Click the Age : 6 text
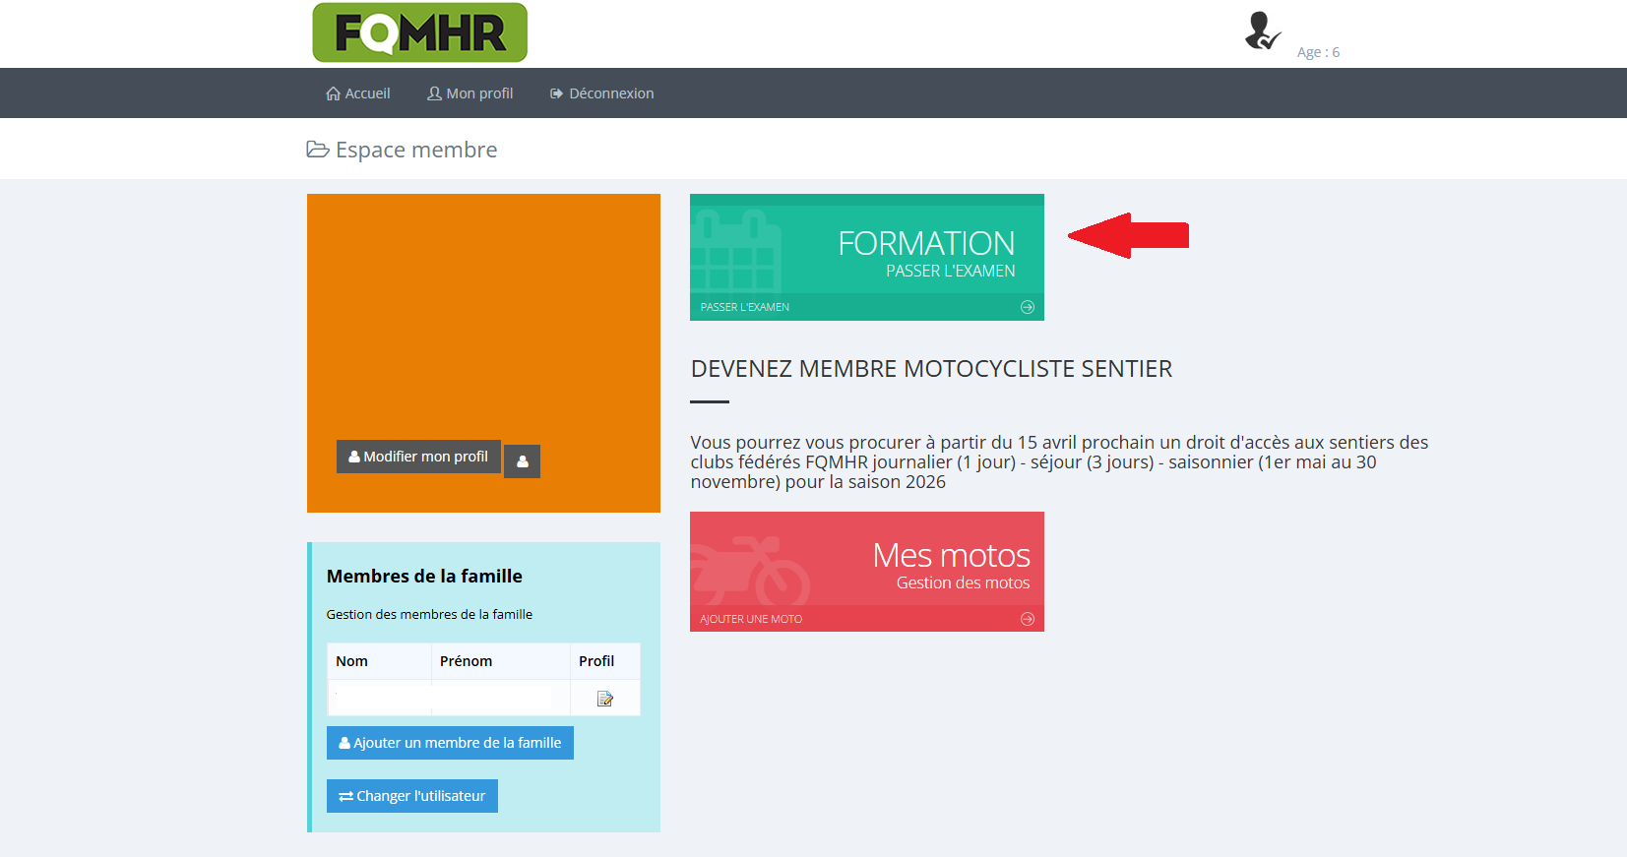1627x857 pixels. (x=1318, y=52)
